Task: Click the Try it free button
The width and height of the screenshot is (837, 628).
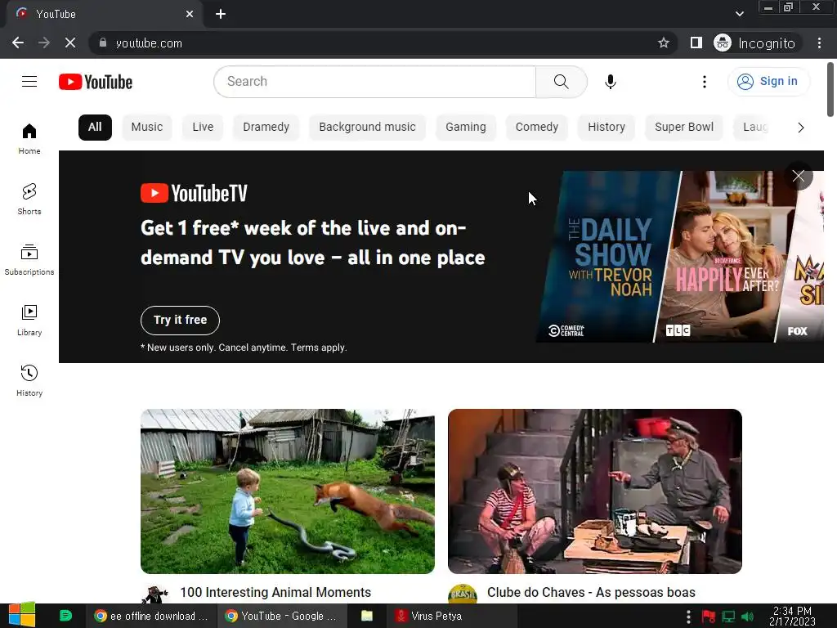Action: click(x=180, y=320)
